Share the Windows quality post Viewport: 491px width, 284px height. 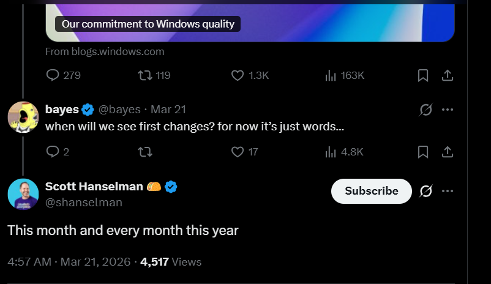(x=448, y=75)
